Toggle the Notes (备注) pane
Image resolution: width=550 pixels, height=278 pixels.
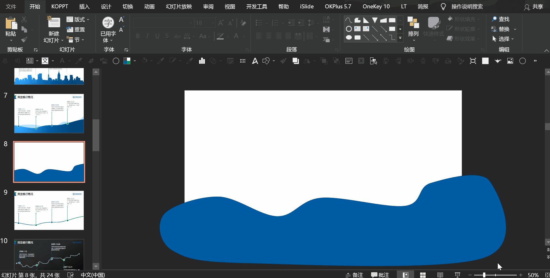pos(355,275)
